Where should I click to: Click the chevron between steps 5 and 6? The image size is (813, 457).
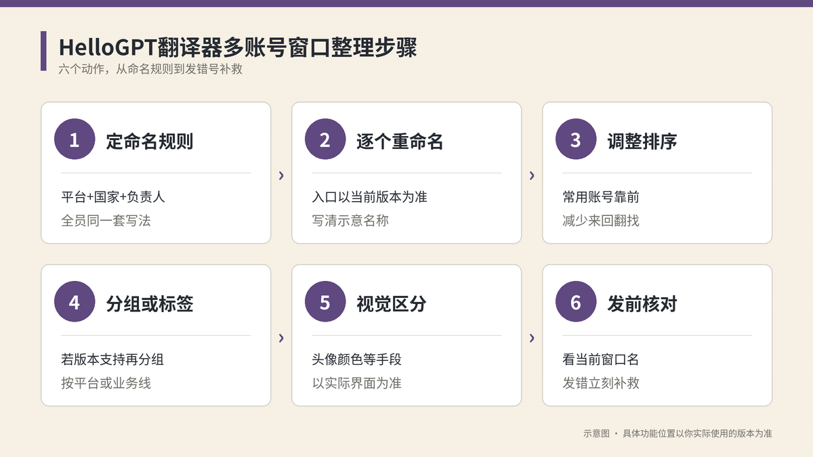pyautogui.click(x=532, y=339)
